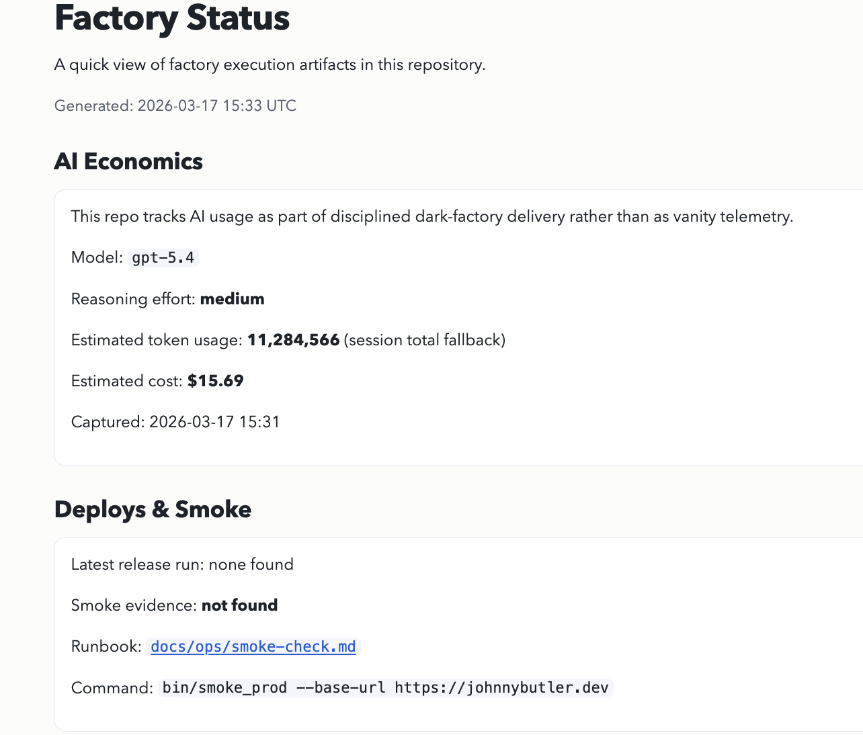Screen dimensions: 863x735
Task: Click the $15.69 estimated cost value
Action: [215, 381]
